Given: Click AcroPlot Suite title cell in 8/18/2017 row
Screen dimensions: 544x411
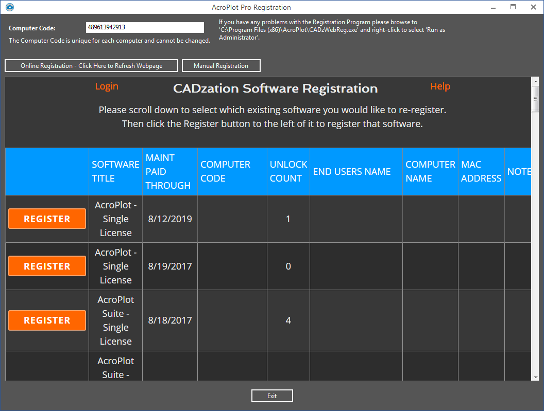Looking at the screenshot, I should pyautogui.click(x=115, y=320).
